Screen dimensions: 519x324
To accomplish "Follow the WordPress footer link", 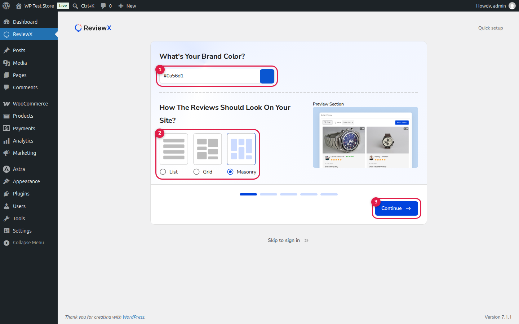I will [x=133, y=317].
